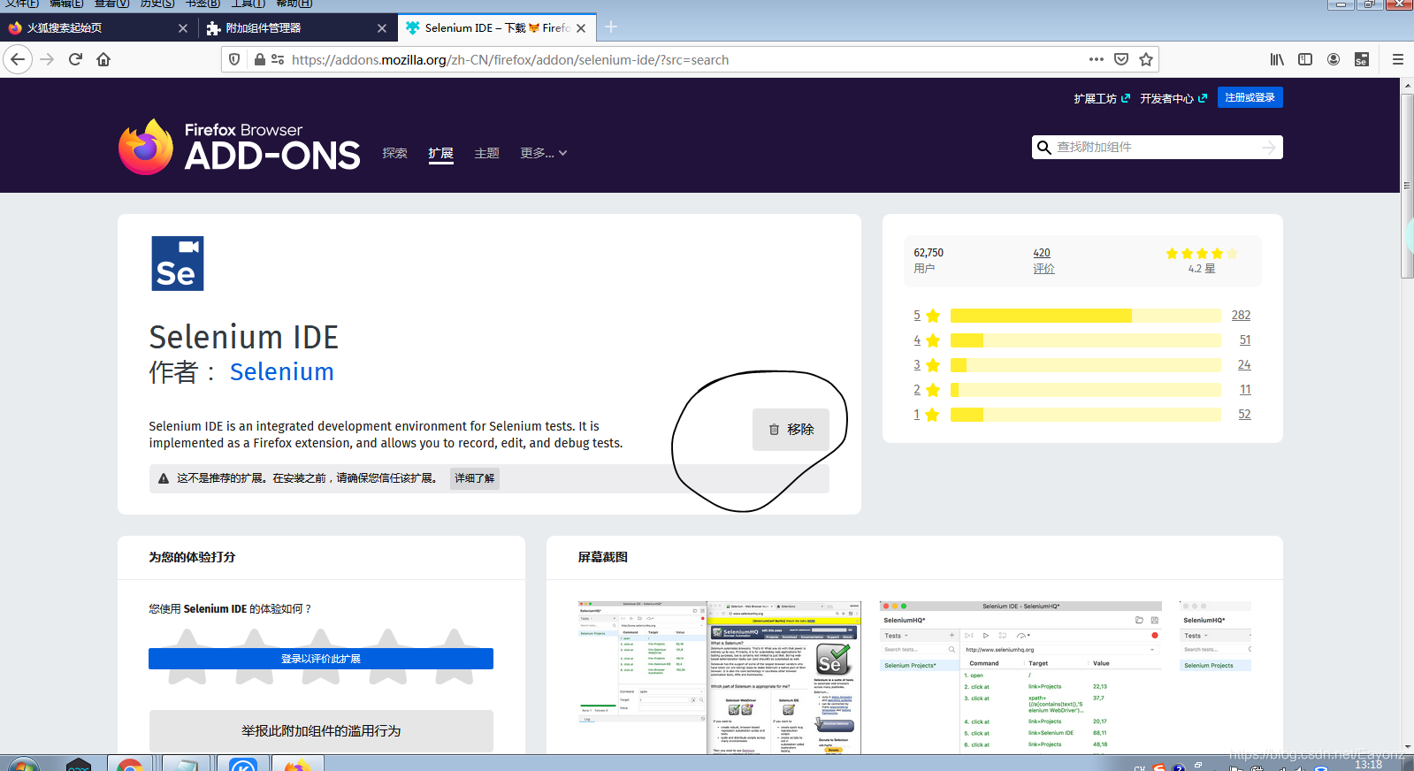
Task: Filter reviews by 2 star row
Action: 1082,390
